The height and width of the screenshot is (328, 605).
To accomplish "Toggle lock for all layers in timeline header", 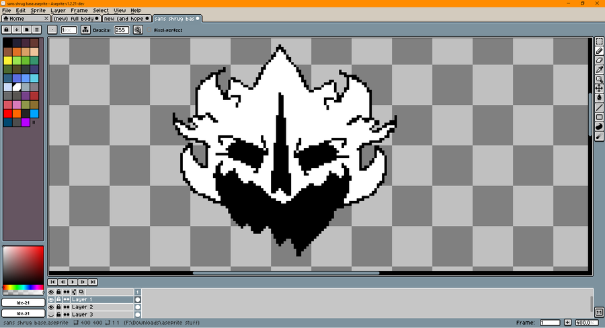I will point(58,292).
